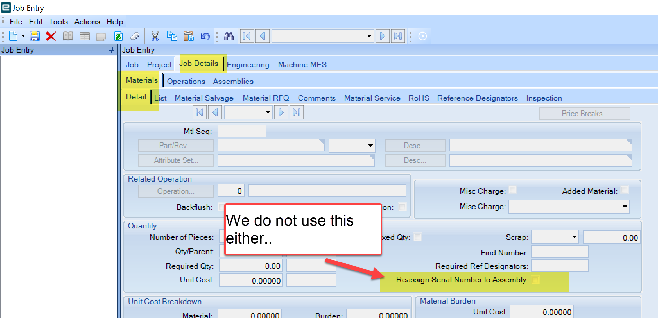Click the red X delete icon
This screenshot has height=318, width=658.
(x=51, y=36)
